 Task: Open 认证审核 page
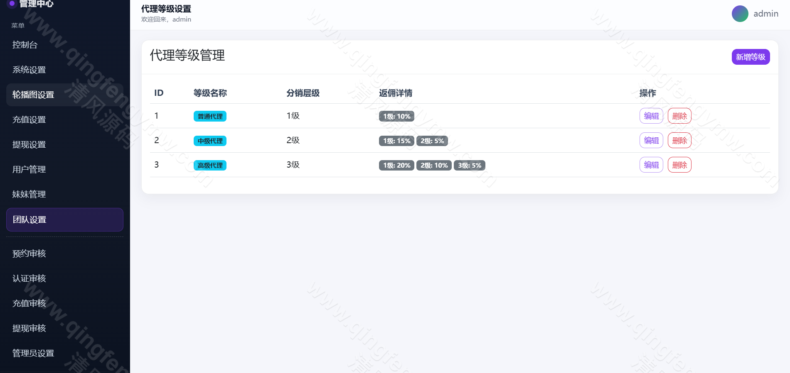[x=65, y=278]
